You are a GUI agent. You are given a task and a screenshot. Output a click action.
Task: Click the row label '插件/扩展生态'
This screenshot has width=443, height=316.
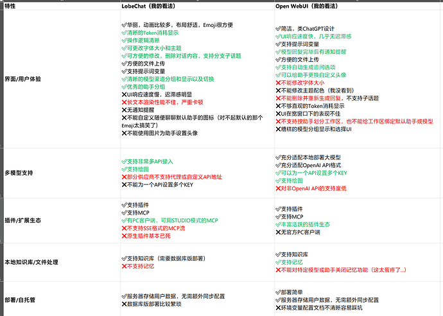[x=23, y=220]
